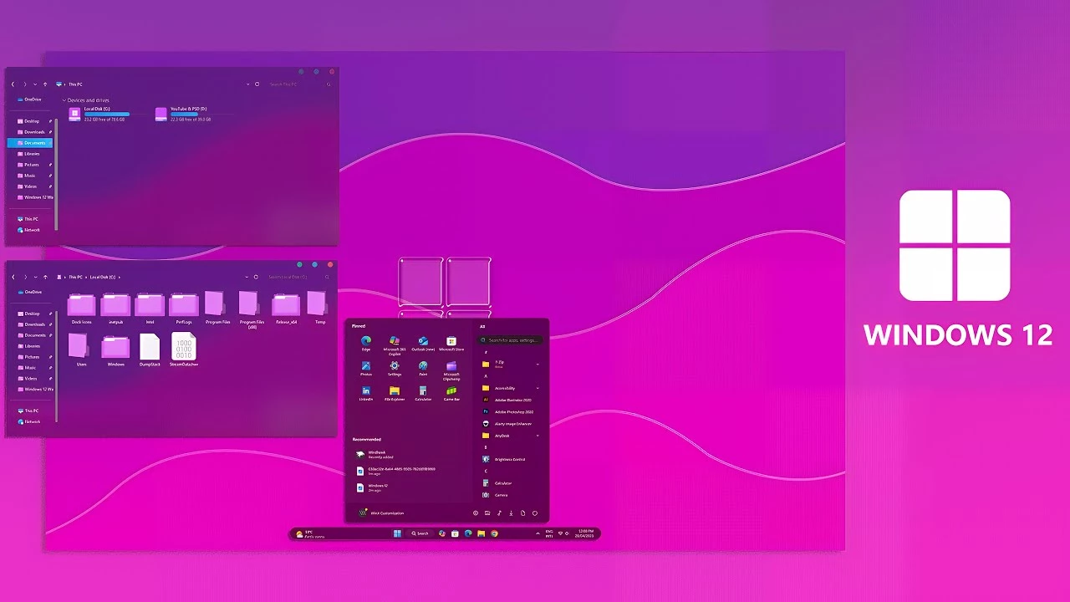Launch Game Bar pinned app
1070x602 pixels.
451,393
